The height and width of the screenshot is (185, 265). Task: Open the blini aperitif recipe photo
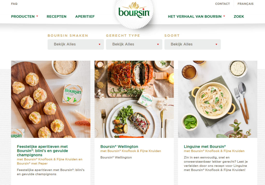51,99
